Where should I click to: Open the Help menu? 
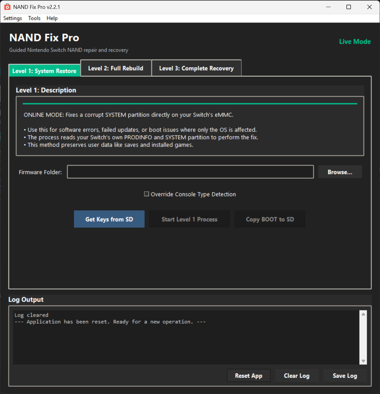pos(52,18)
